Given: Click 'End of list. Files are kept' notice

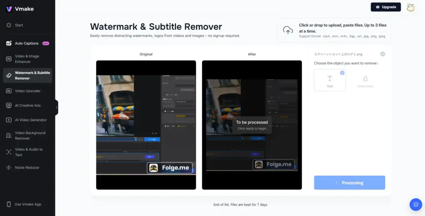Looking at the screenshot, I should (x=241, y=205).
